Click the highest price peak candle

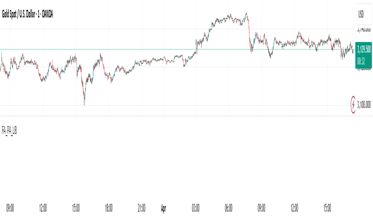[247, 14]
